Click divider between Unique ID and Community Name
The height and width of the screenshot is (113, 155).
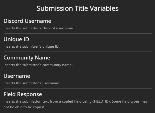click(78, 52)
